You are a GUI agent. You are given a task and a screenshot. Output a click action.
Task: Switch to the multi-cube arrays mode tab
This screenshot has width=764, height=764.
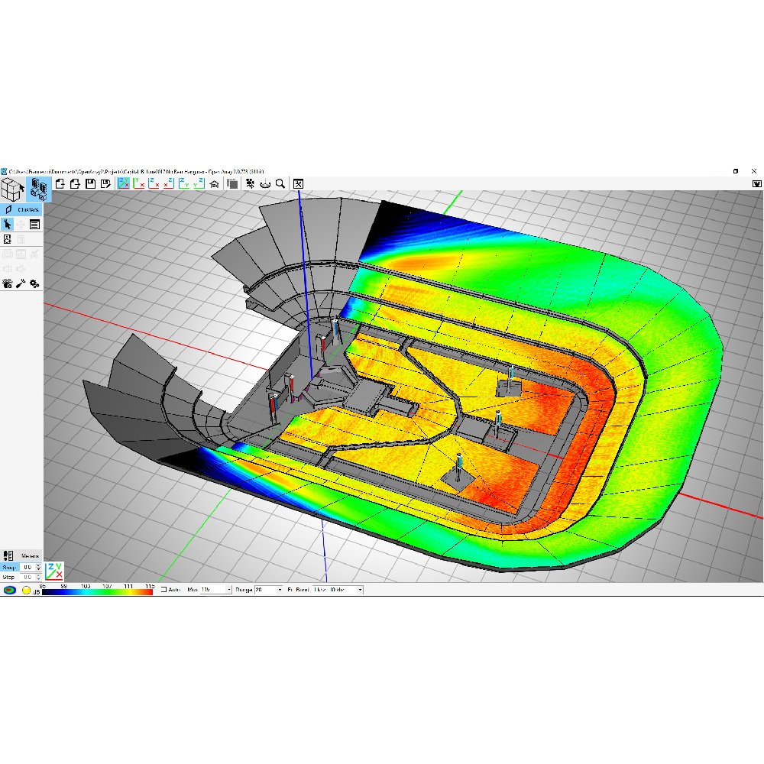[40, 188]
